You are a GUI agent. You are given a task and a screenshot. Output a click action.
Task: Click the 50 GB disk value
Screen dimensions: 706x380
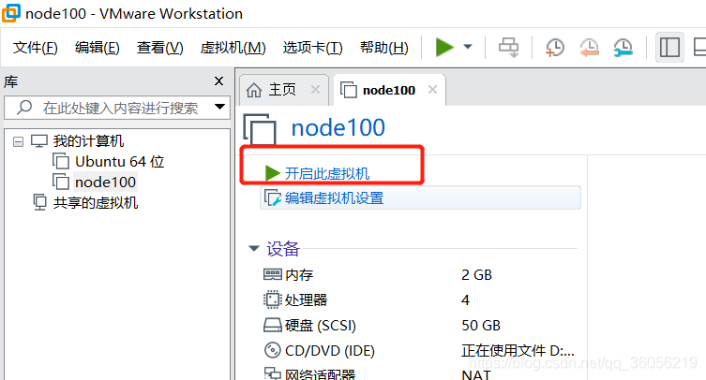click(481, 325)
